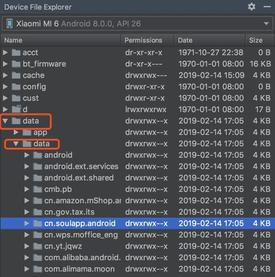
Task: Sort by the Size column header
Action: pyautogui.click(x=260, y=40)
